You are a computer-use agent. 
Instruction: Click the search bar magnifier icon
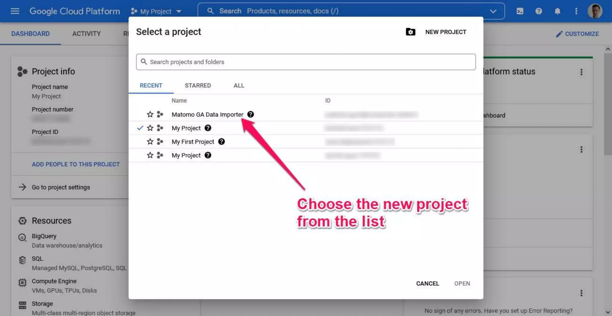(x=210, y=11)
